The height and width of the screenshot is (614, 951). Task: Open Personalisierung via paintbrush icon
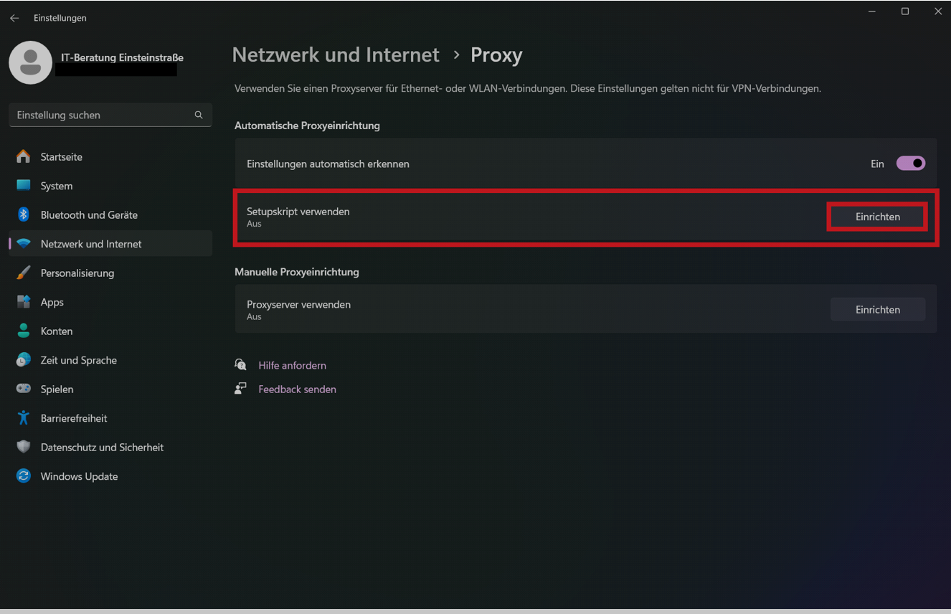click(x=24, y=273)
